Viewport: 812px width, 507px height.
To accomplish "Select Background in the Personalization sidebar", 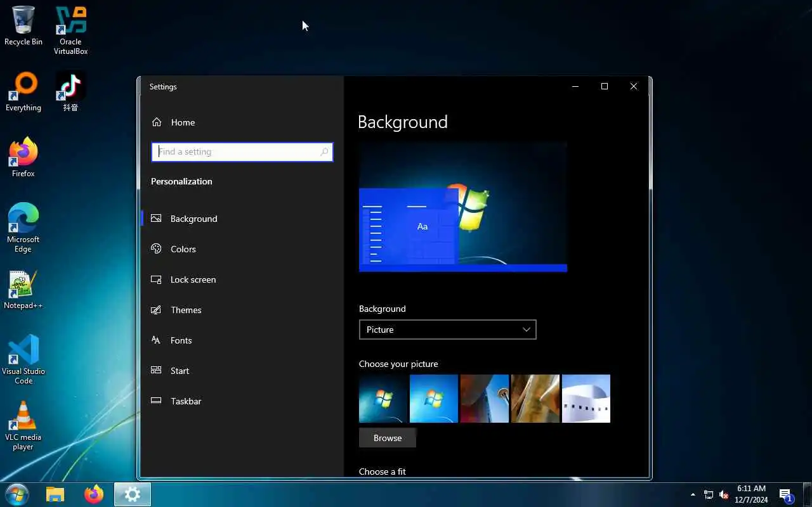I will click(x=242, y=219).
